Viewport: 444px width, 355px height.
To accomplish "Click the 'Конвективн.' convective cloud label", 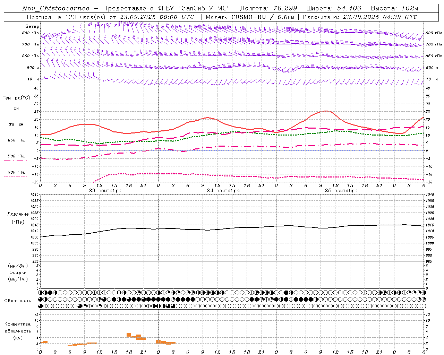I will coord(18,324).
